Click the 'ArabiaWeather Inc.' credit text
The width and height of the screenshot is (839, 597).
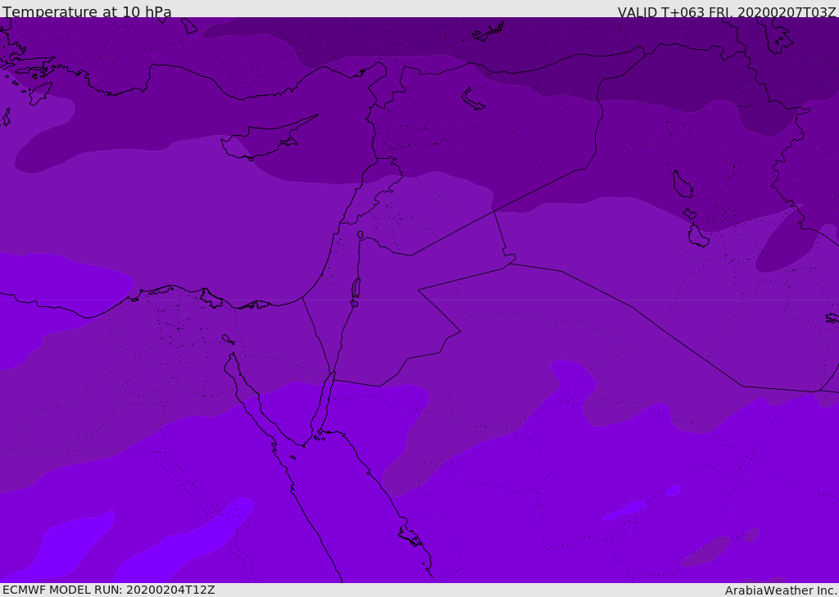(780, 590)
